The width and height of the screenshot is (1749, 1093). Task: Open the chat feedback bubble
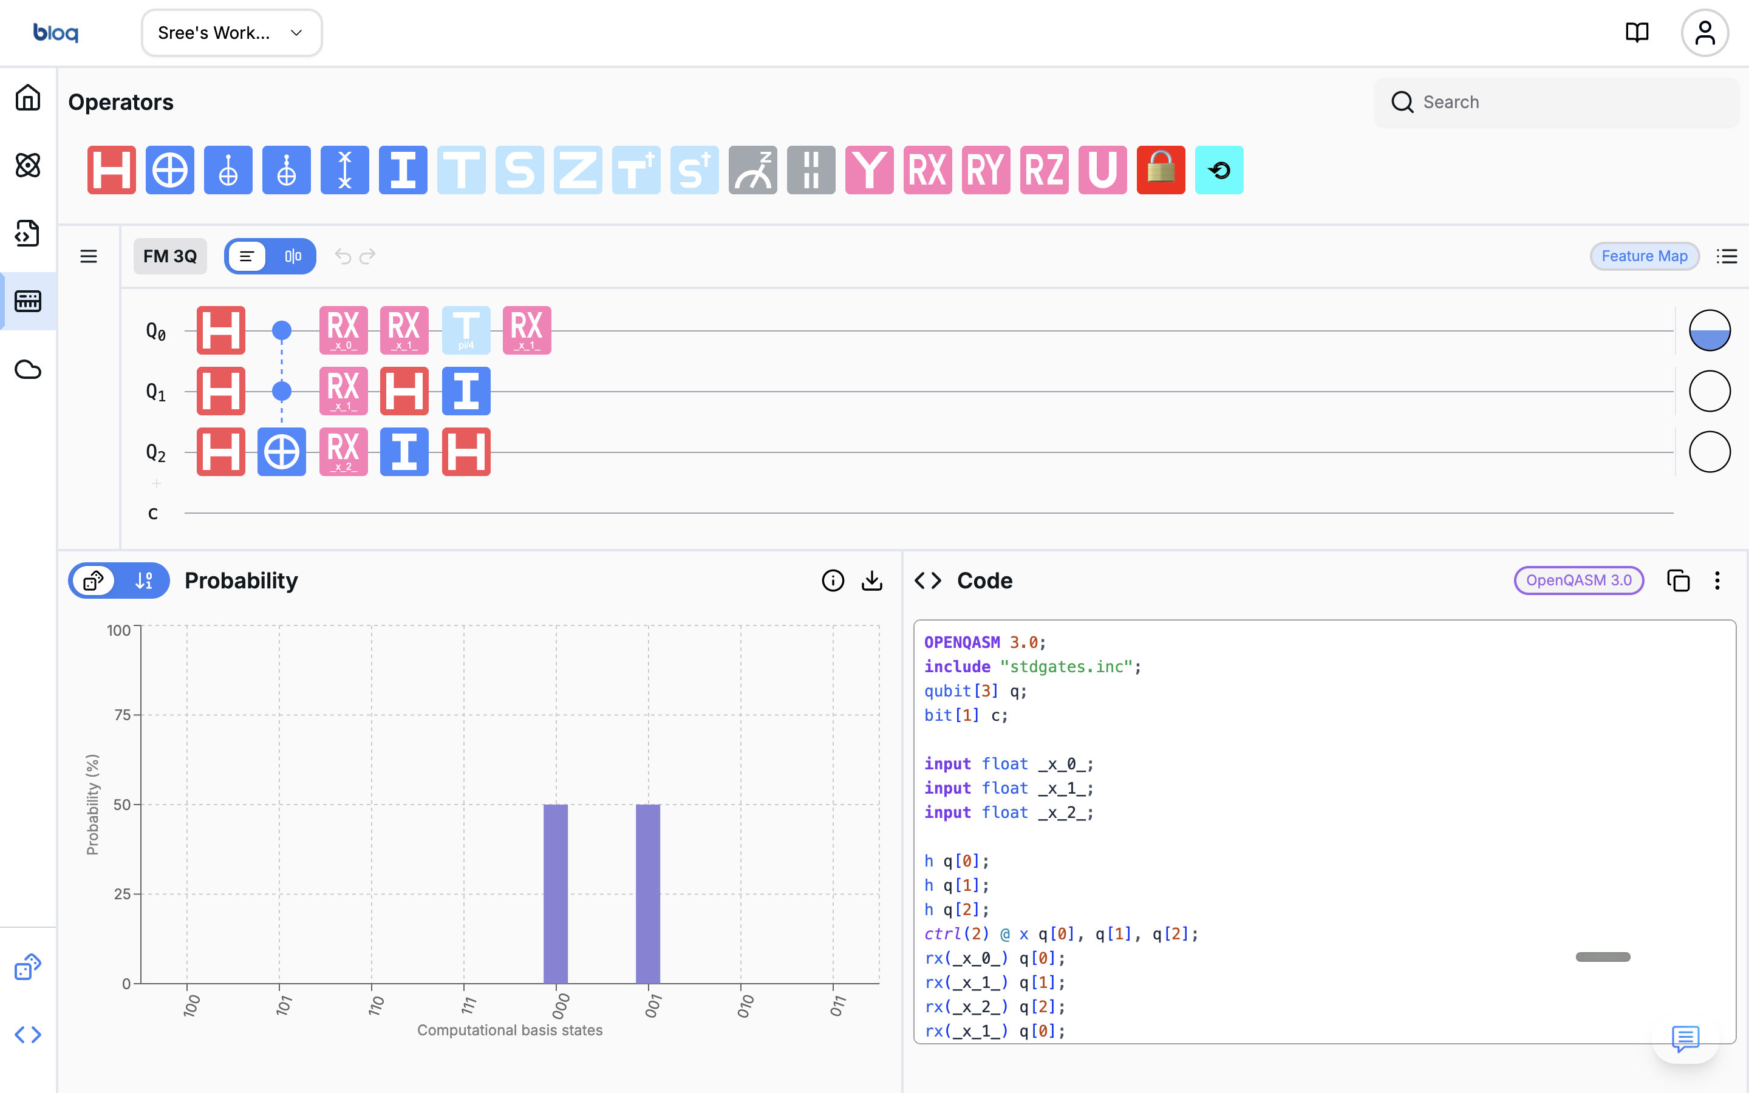1685,1039
